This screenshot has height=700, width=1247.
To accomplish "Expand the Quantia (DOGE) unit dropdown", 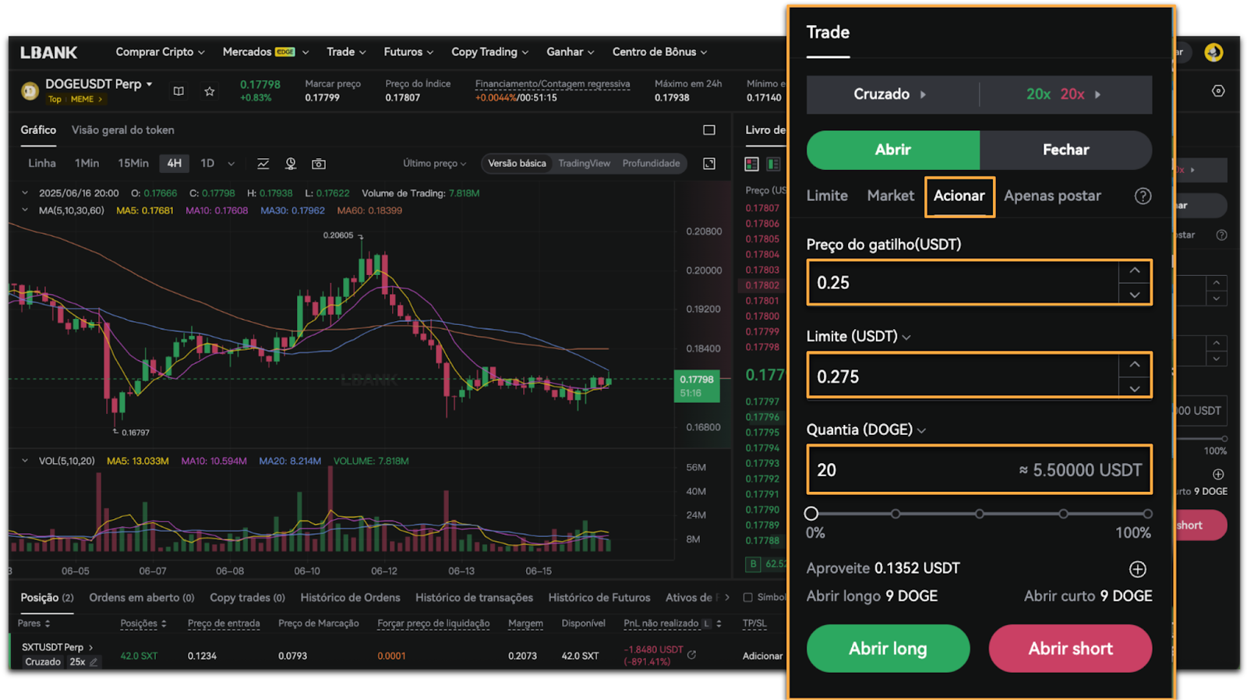I will (921, 430).
